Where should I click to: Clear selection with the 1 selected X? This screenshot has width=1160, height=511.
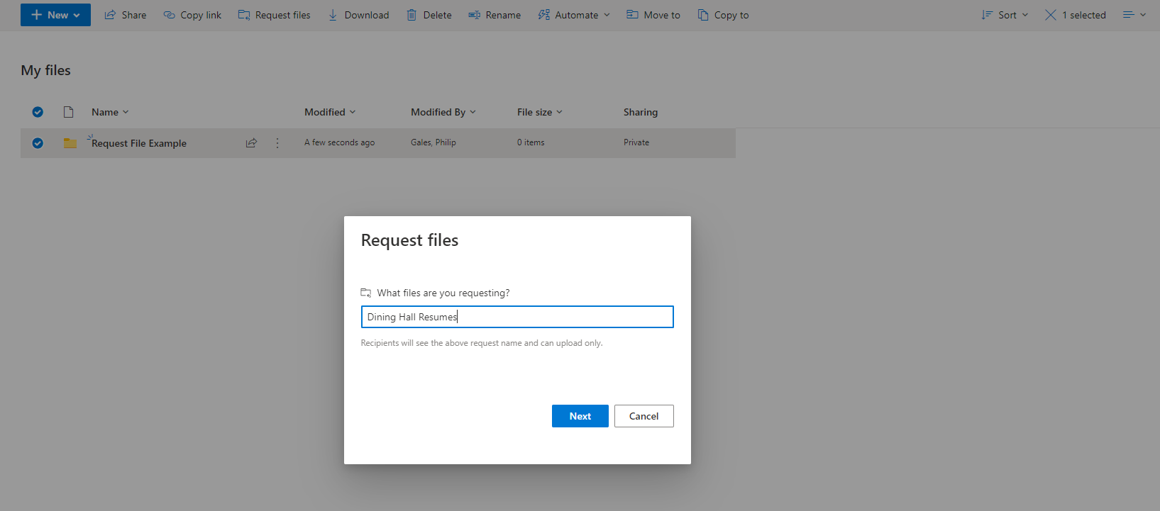[1051, 15]
